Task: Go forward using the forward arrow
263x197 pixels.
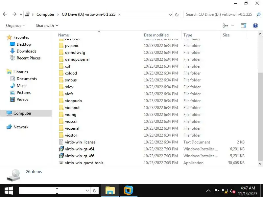Action: tap(14, 14)
